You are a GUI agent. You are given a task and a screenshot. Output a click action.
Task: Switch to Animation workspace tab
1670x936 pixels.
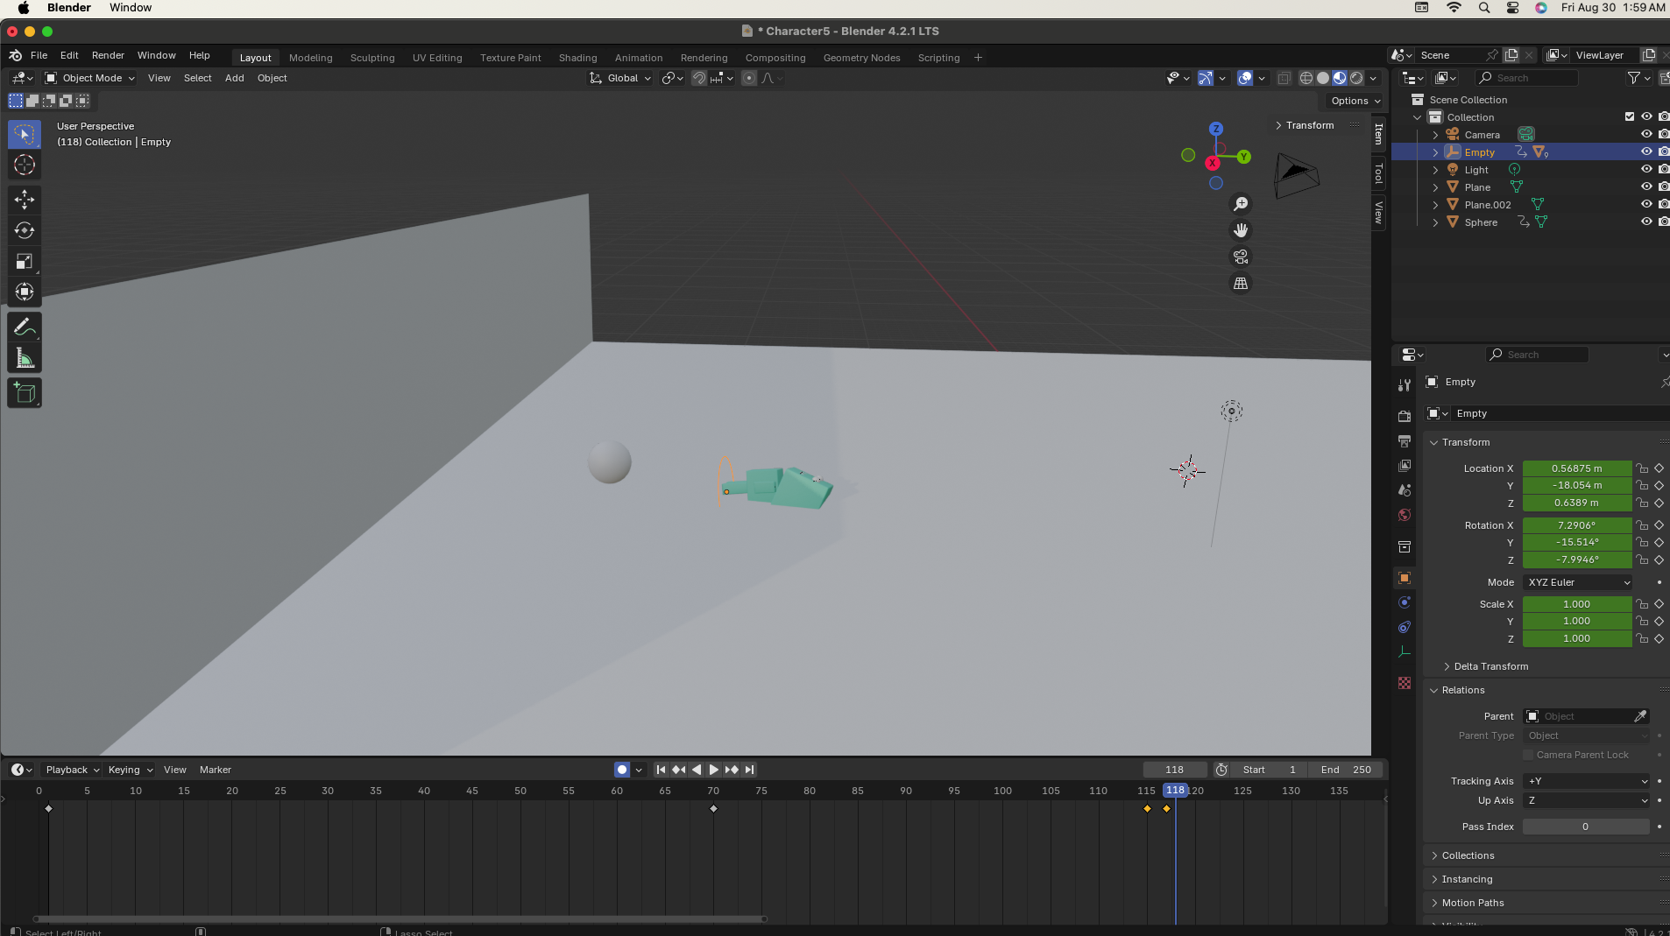(x=639, y=58)
